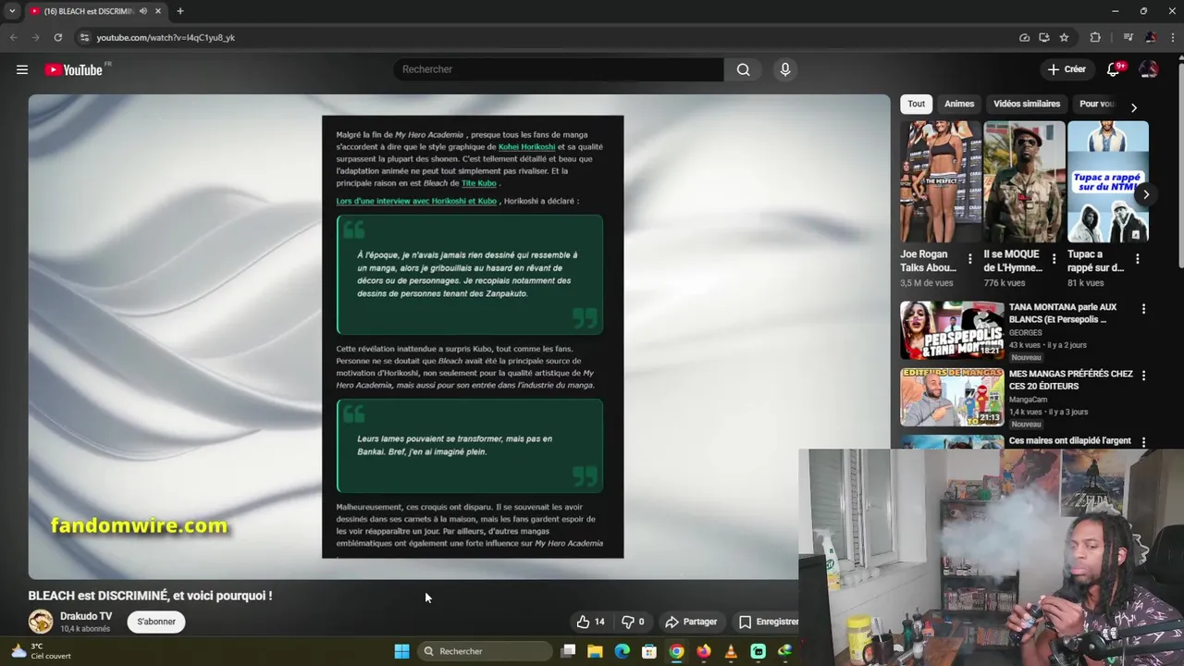Open the menu for the Ces maires video
The image size is (1184, 666).
[1143, 442]
